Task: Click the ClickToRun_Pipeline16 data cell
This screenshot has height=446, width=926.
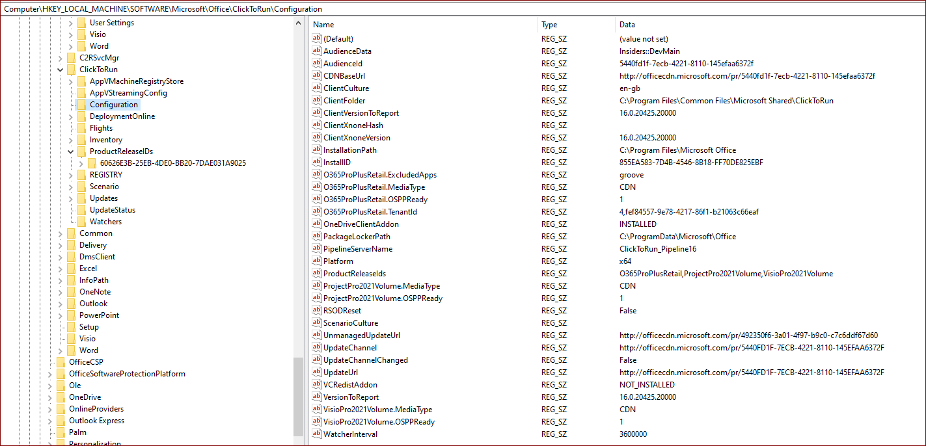Action: [657, 249]
